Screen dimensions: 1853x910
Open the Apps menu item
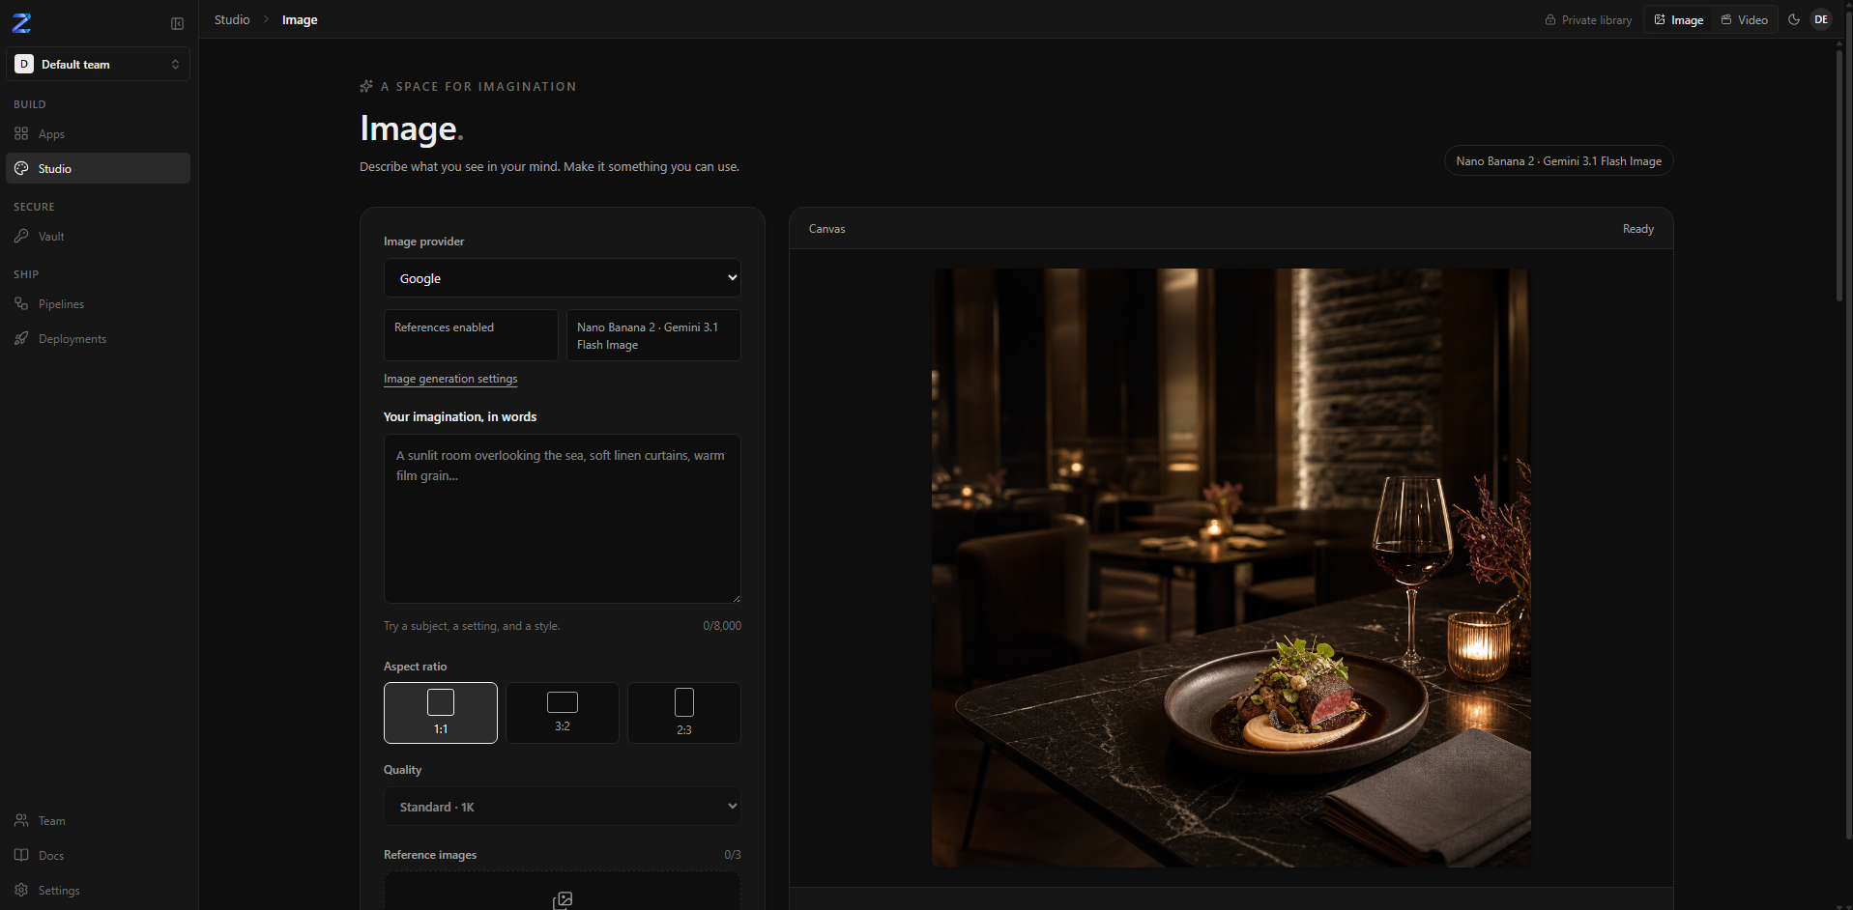[x=98, y=133]
